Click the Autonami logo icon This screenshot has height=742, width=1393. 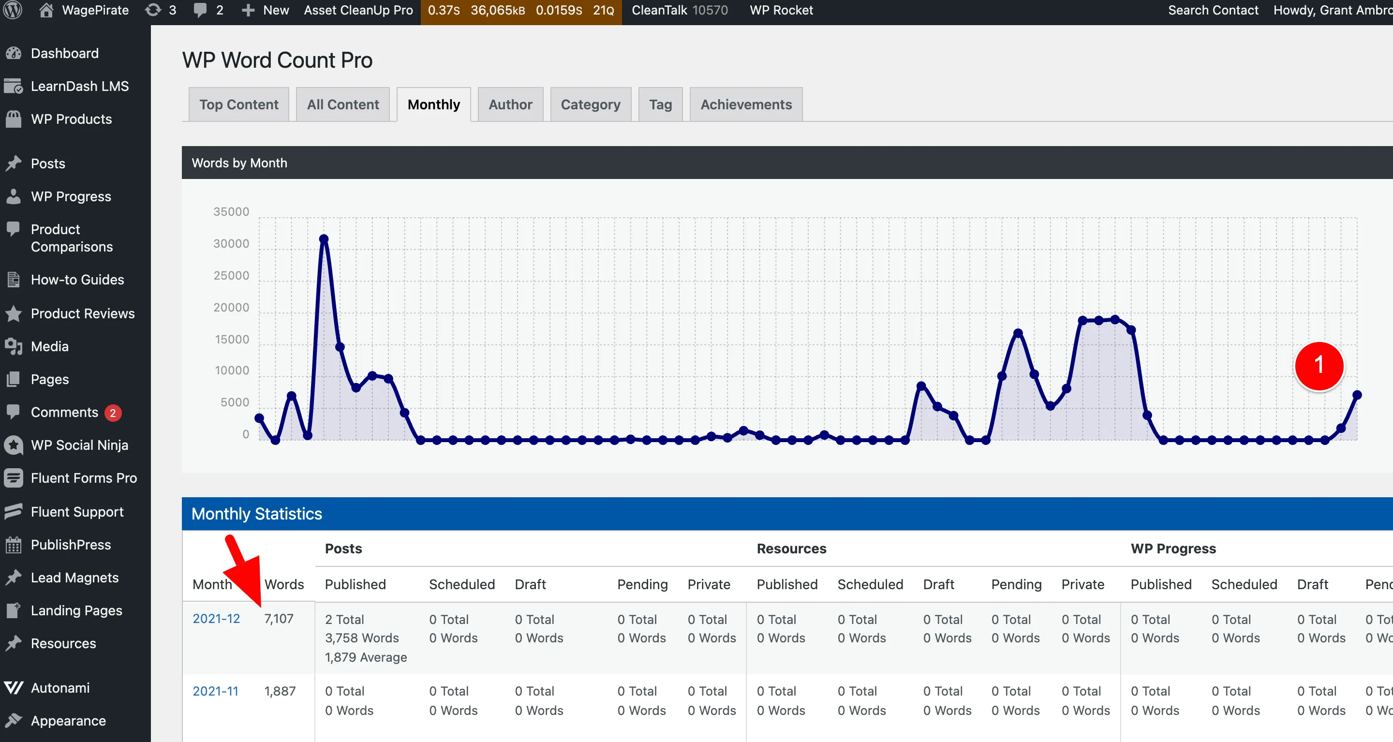click(14, 687)
